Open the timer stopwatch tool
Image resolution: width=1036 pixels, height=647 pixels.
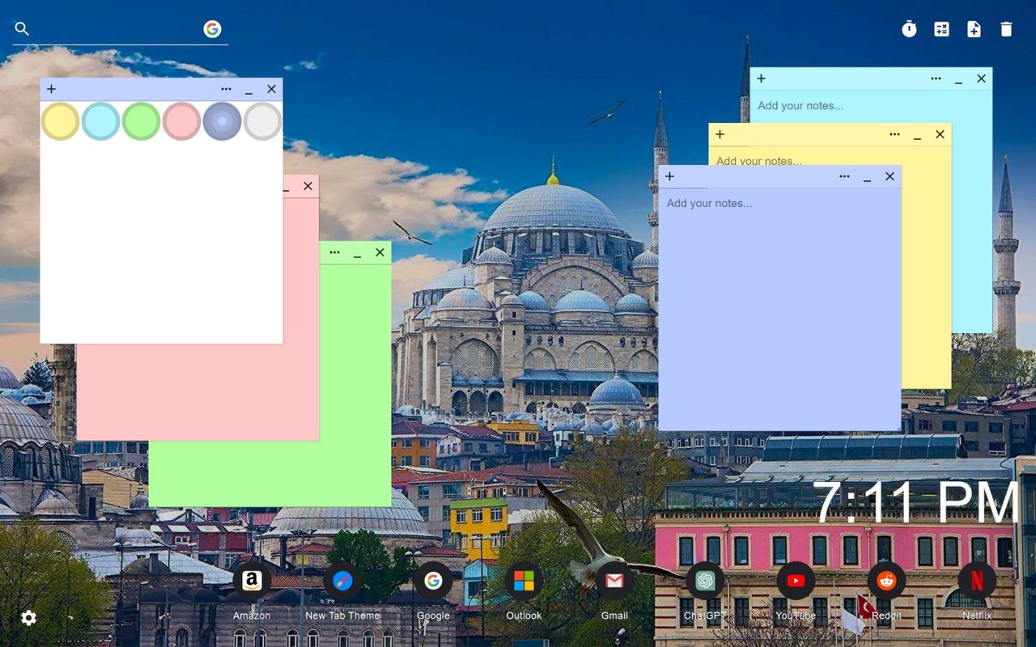(x=909, y=29)
